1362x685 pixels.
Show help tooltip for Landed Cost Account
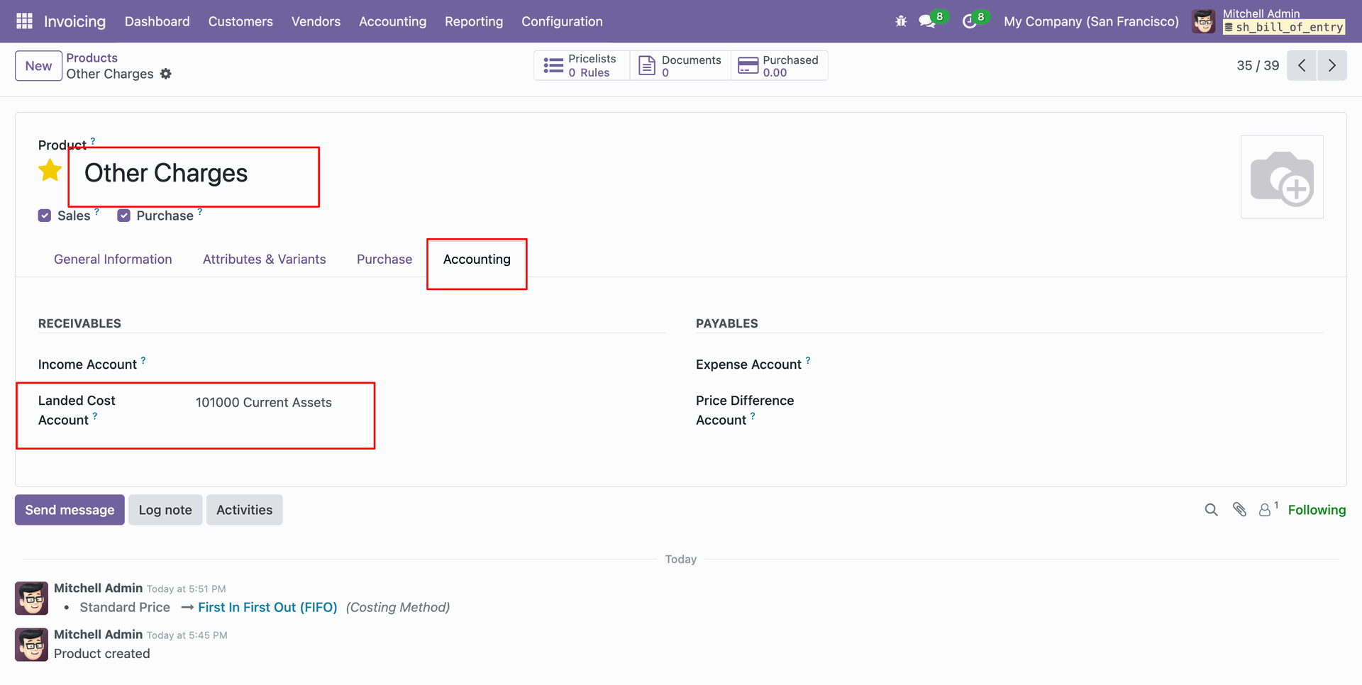click(x=95, y=416)
